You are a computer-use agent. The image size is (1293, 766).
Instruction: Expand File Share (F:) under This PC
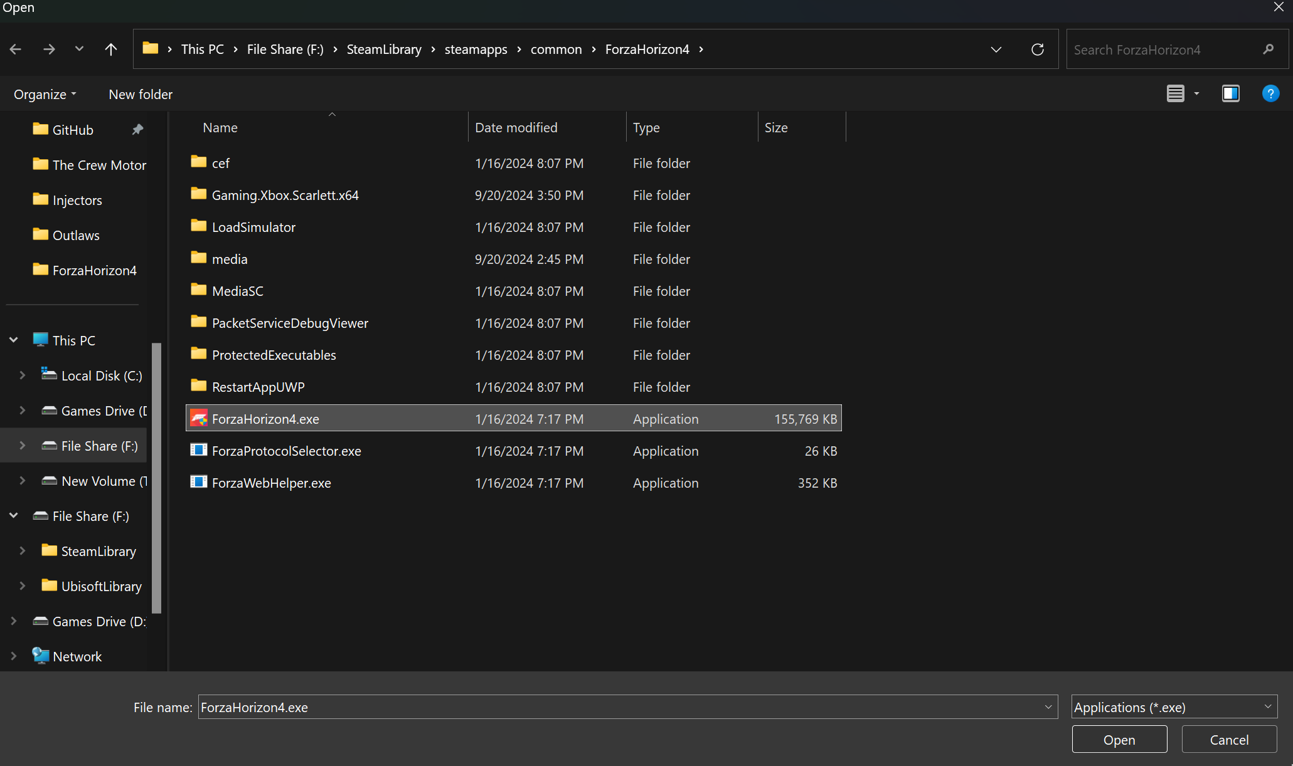coord(23,445)
